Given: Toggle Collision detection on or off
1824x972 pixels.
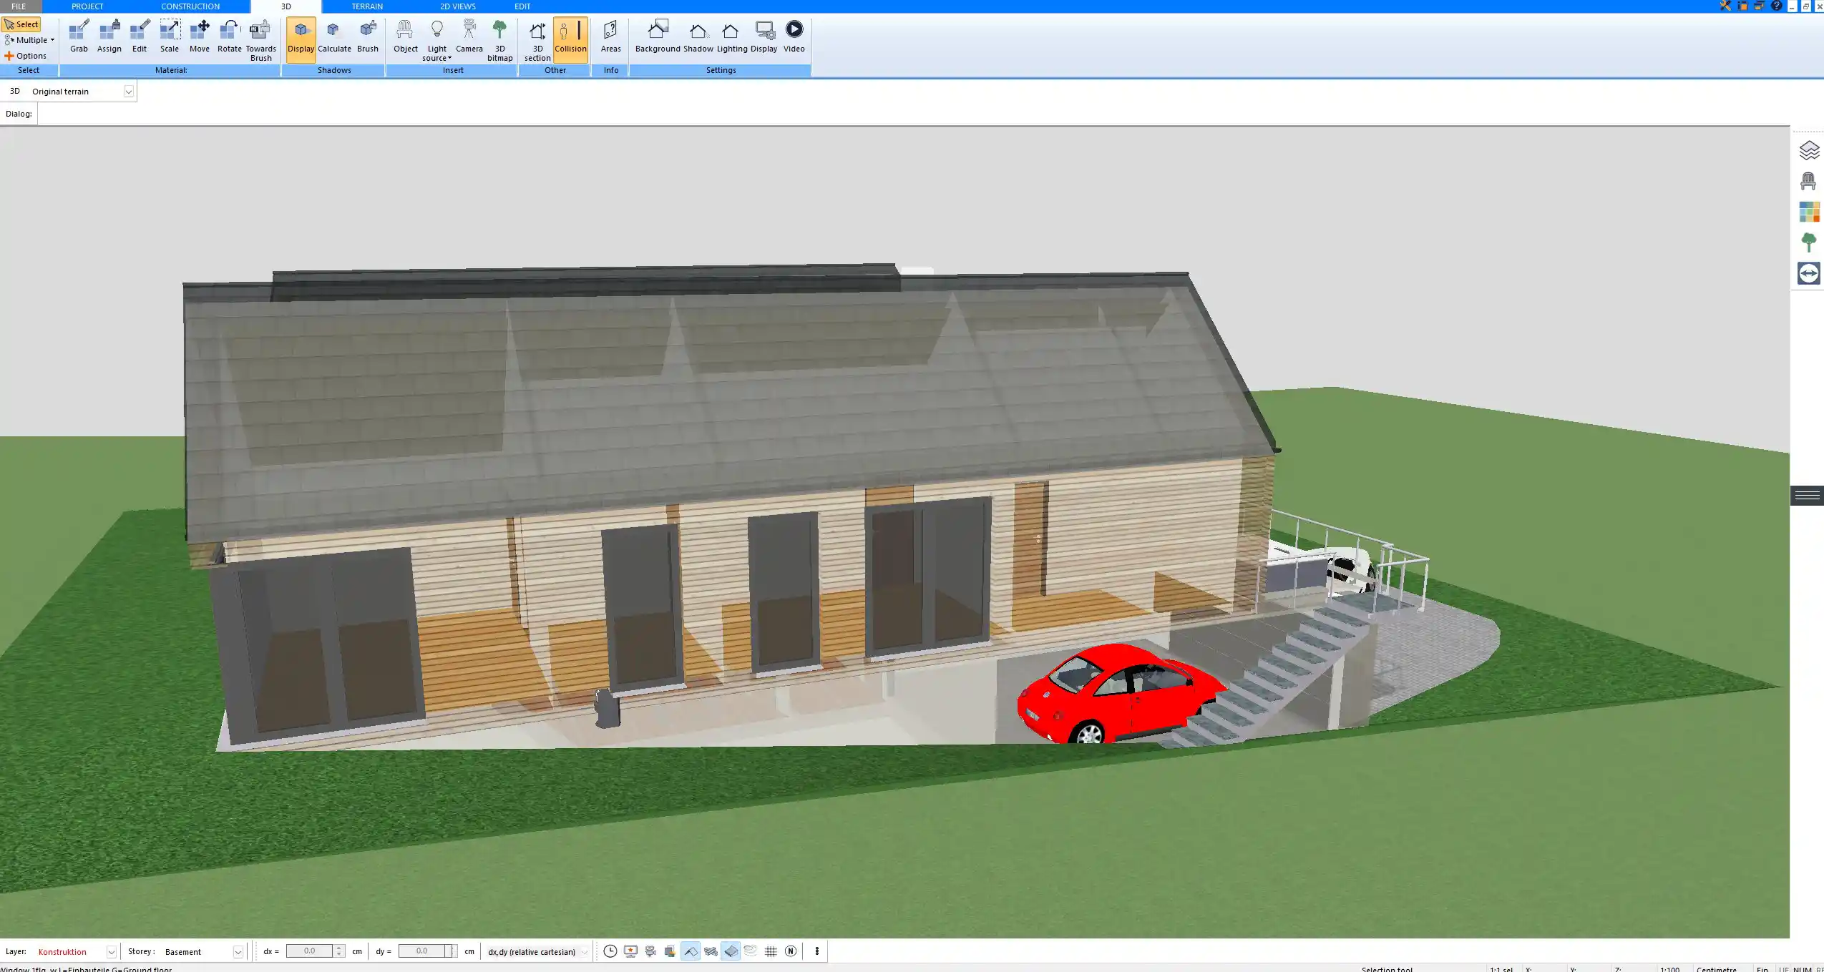Looking at the screenshot, I should (x=570, y=36).
